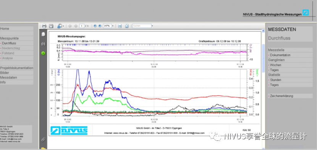317x150 pixels.
Task: Expand the arrow beside the collaboration icon
Action: pos(63,26)
